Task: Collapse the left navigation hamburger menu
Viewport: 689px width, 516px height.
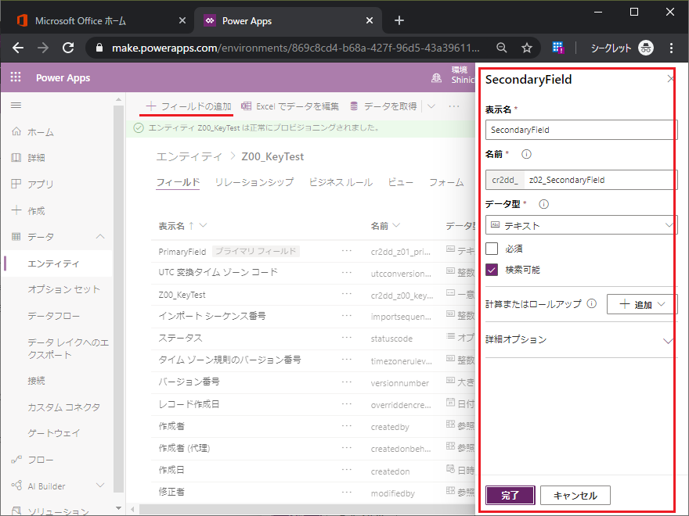Action: pos(16,106)
